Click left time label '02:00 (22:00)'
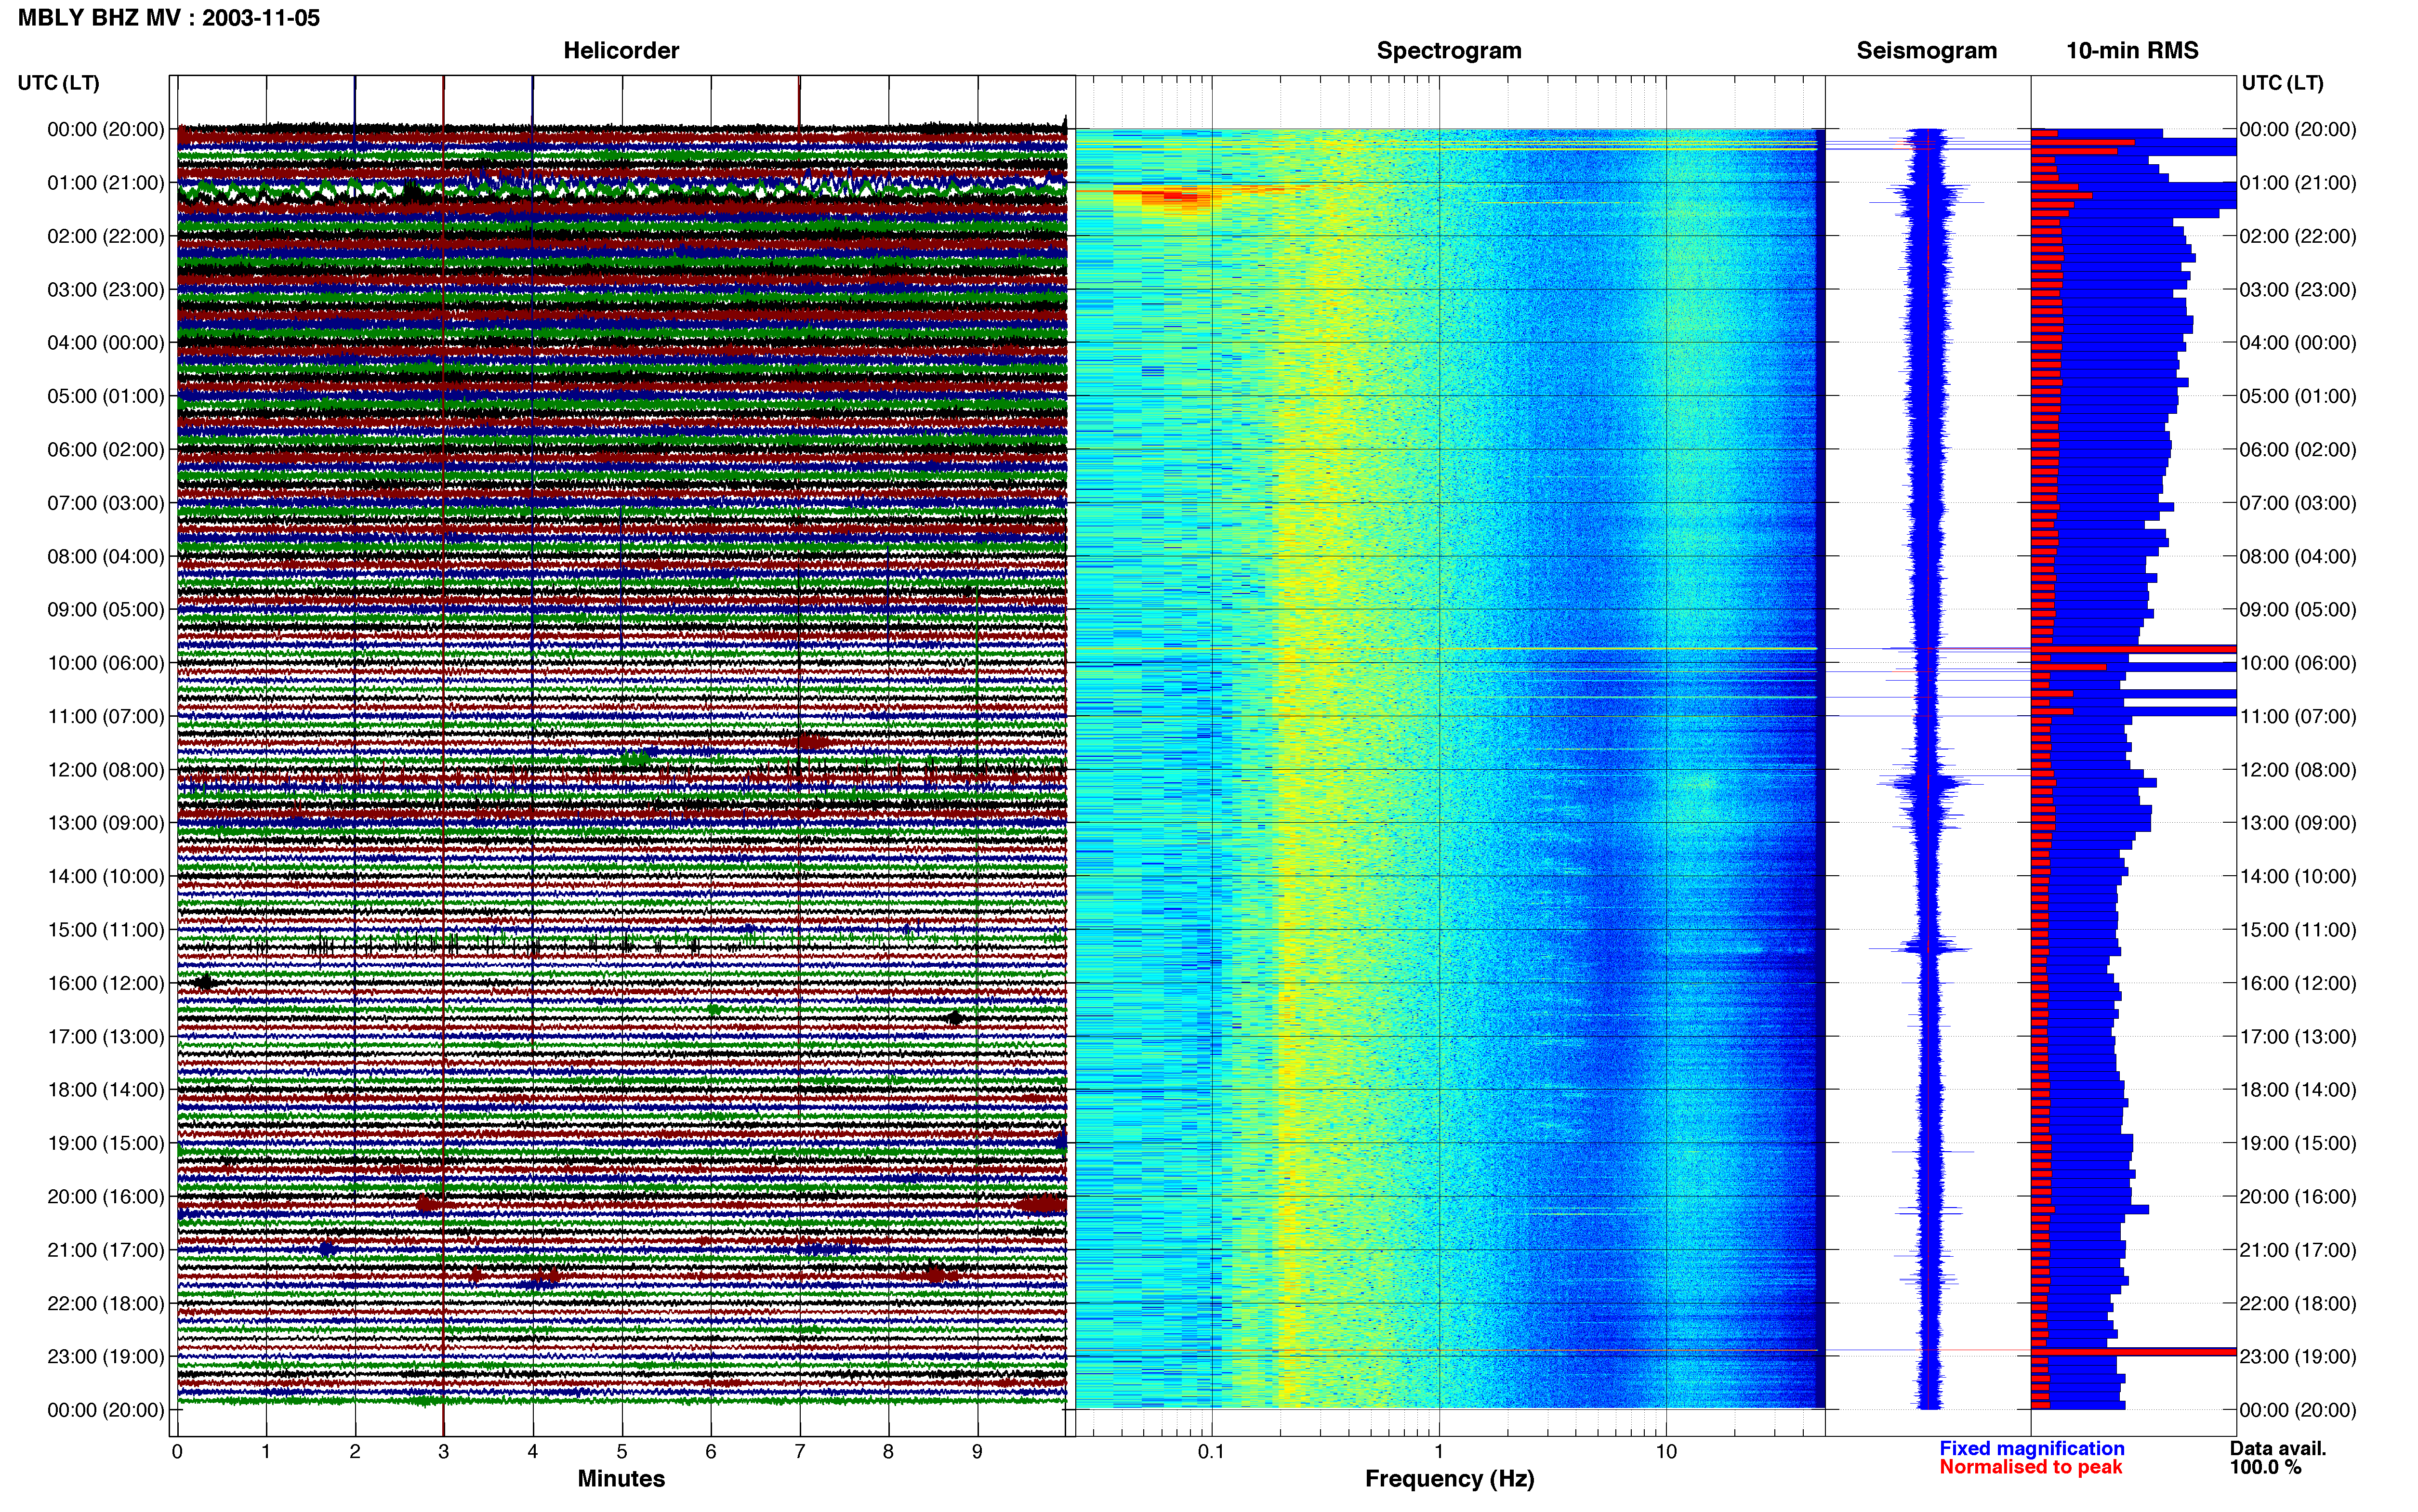The image size is (2418, 1512). pyautogui.click(x=106, y=236)
